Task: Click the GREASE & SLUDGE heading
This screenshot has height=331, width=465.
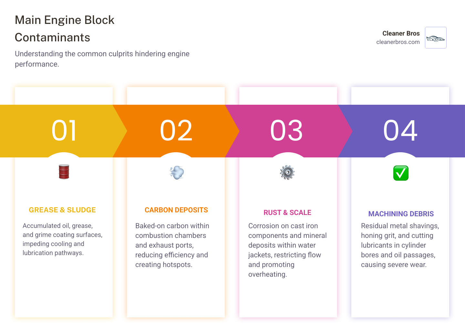Action: (x=62, y=210)
